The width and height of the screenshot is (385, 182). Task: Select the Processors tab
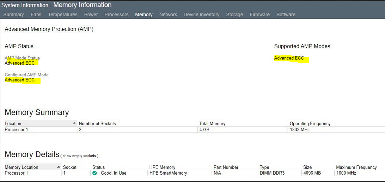pos(116,14)
